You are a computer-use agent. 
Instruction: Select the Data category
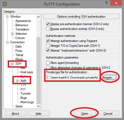point(18,47)
